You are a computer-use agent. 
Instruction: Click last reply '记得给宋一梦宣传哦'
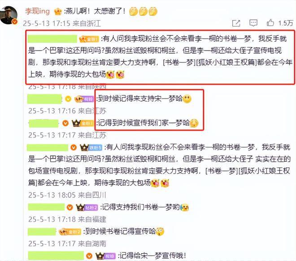tap(152, 256)
